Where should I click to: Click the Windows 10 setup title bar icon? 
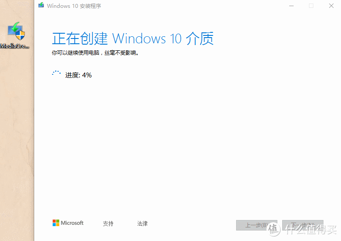pos(41,5)
